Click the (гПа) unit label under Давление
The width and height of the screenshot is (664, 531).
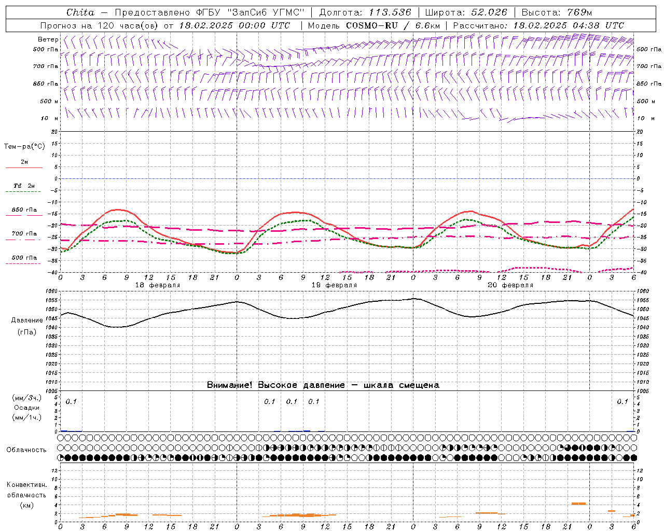click(x=27, y=332)
